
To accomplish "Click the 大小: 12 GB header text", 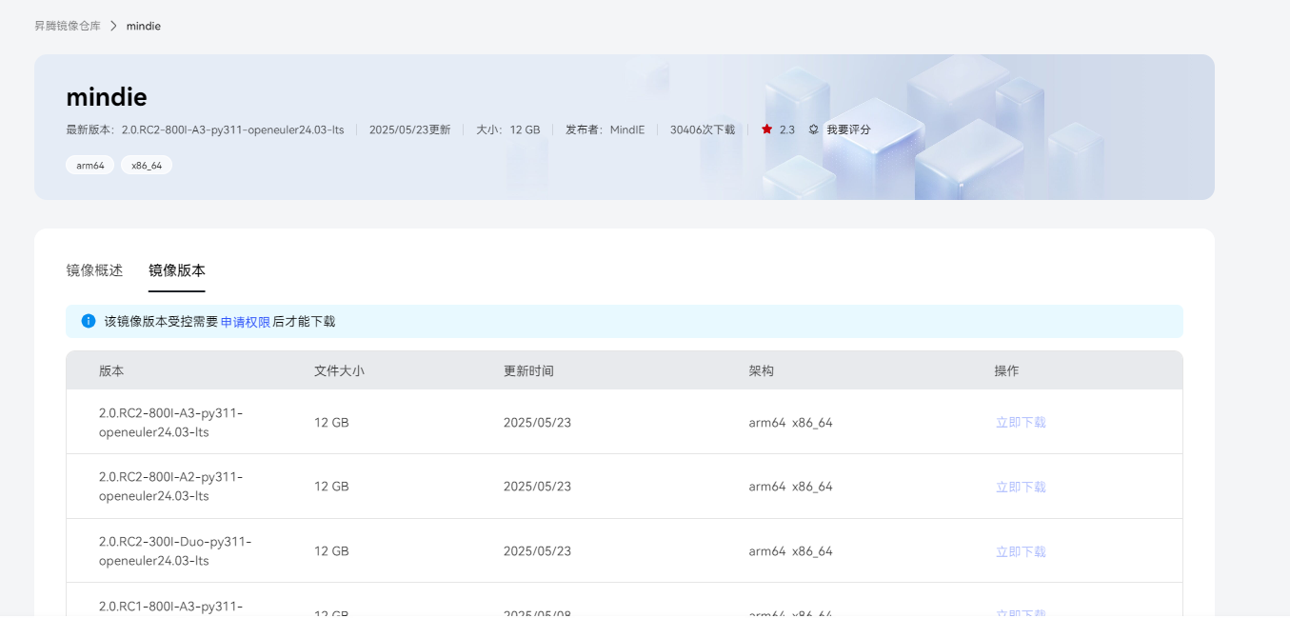I will pos(508,130).
